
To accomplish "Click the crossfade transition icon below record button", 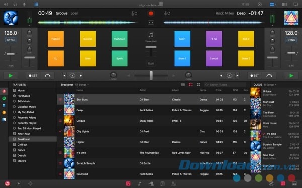I will coord(151,23).
